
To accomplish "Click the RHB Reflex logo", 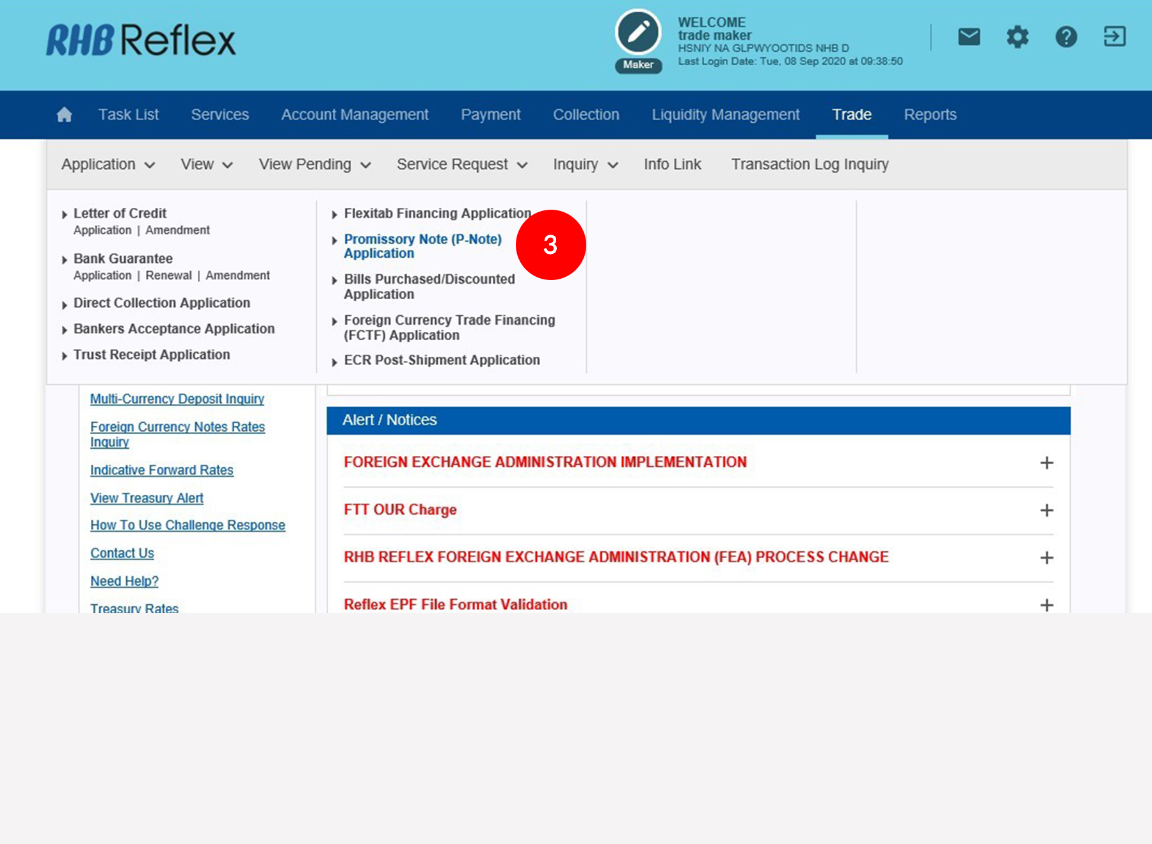I will point(141,40).
